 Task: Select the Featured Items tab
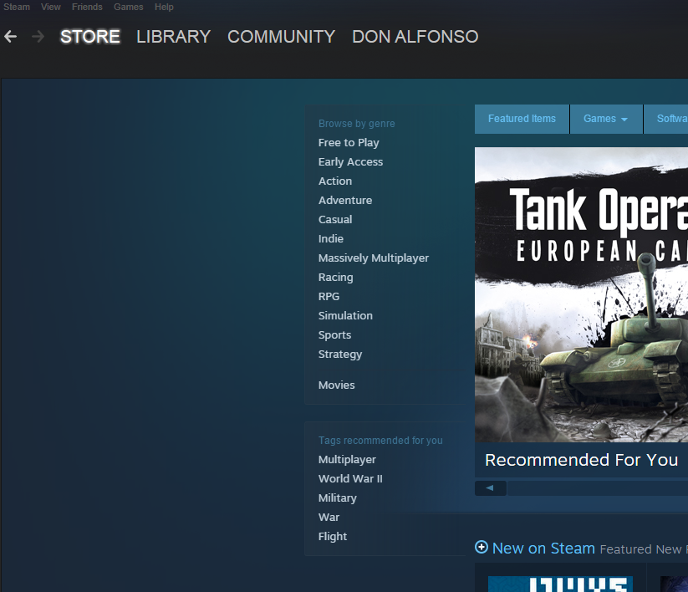(522, 119)
